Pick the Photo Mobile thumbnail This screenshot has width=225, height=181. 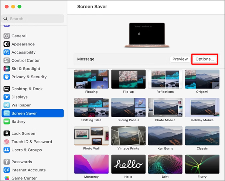pyautogui.click(x=165, y=107)
